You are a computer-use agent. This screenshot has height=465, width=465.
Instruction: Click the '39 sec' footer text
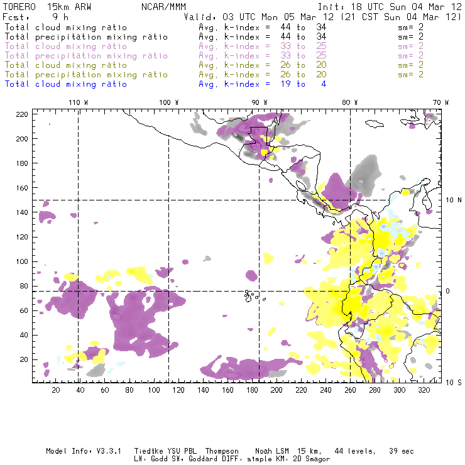[x=402, y=451]
